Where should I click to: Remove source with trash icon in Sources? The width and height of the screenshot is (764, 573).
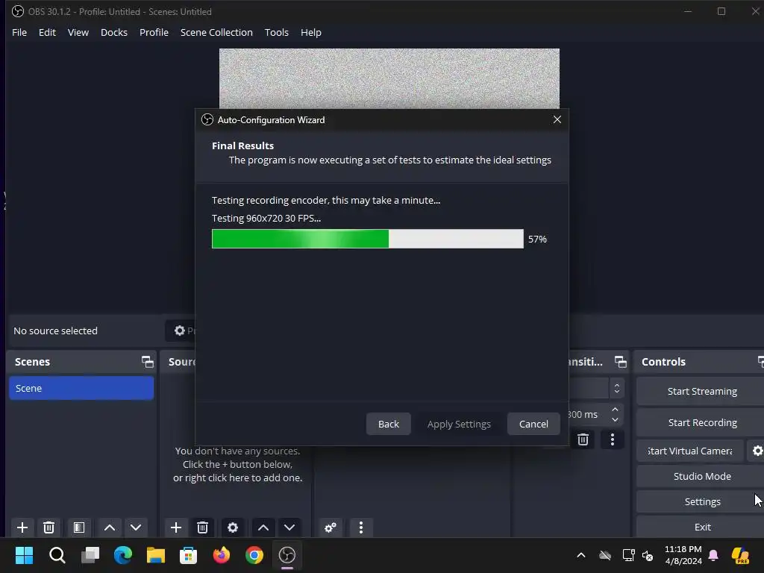point(203,527)
